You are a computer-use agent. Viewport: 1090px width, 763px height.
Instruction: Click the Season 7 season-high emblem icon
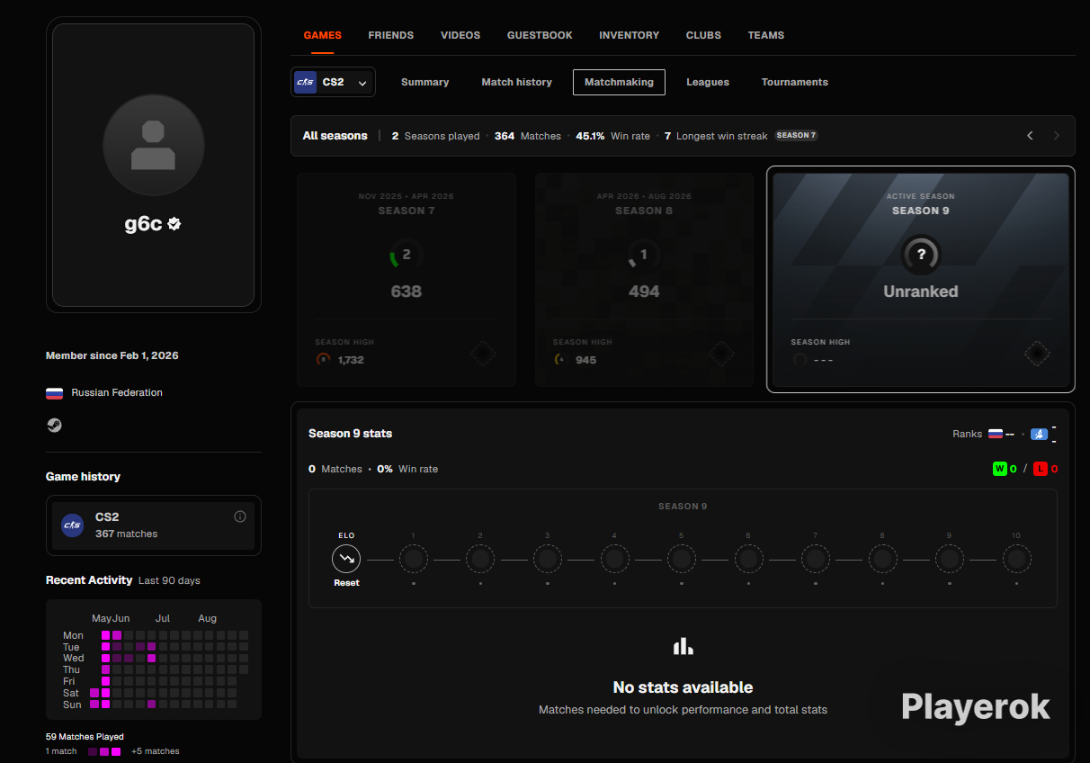483,354
